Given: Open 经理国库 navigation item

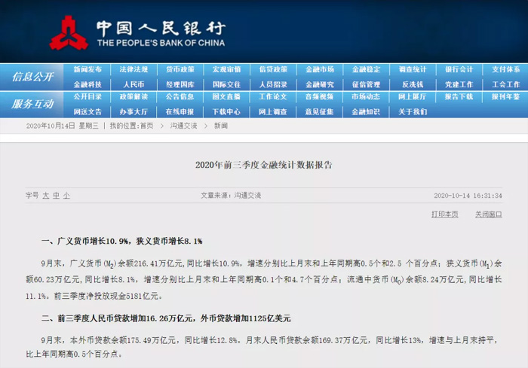Looking at the screenshot, I should (x=180, y=84).
